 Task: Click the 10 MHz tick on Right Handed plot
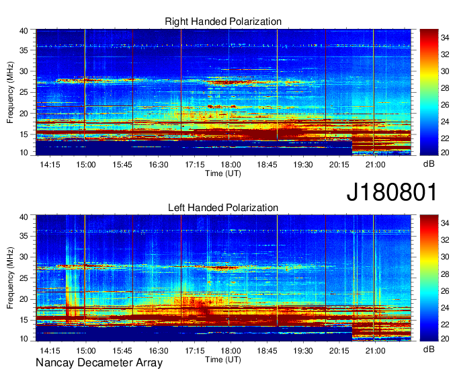24,153
